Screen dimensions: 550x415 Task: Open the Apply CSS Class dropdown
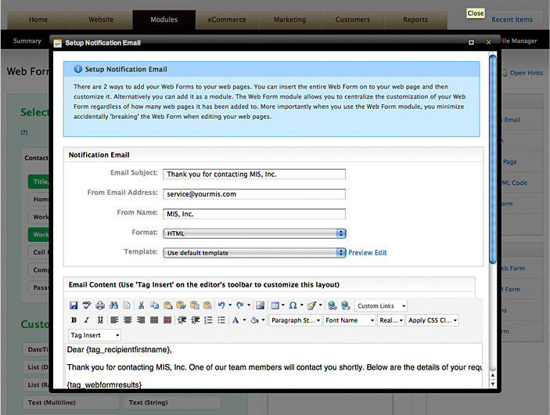click(x=432, y=320)
